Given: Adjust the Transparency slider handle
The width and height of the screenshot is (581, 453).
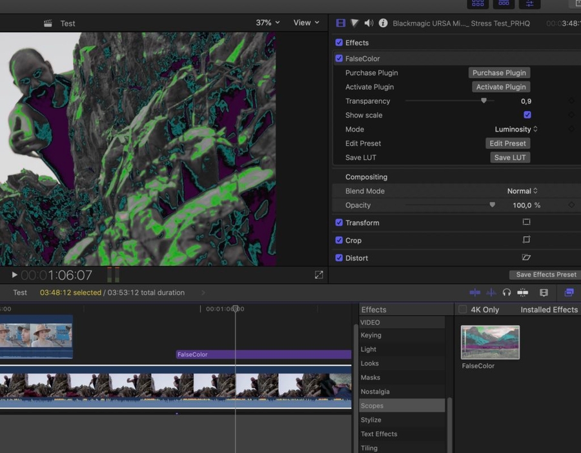Looking at the screenshot, I should (x=484, y=101).
